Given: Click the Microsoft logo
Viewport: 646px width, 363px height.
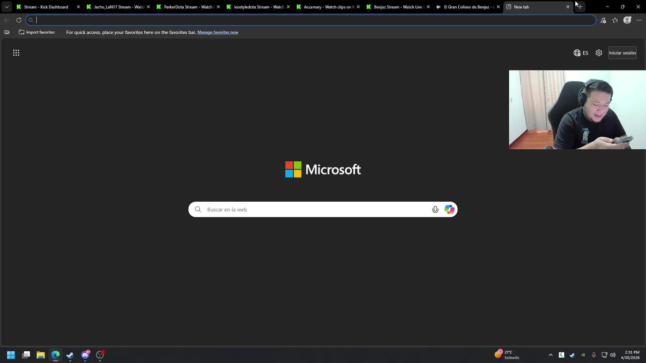Looking at the screenshot, I should point(323,169).
